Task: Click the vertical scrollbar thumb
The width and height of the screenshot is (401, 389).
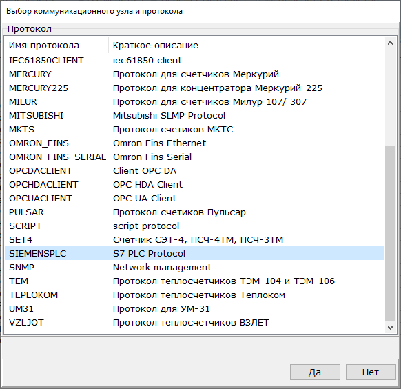Action: [390, 233]
